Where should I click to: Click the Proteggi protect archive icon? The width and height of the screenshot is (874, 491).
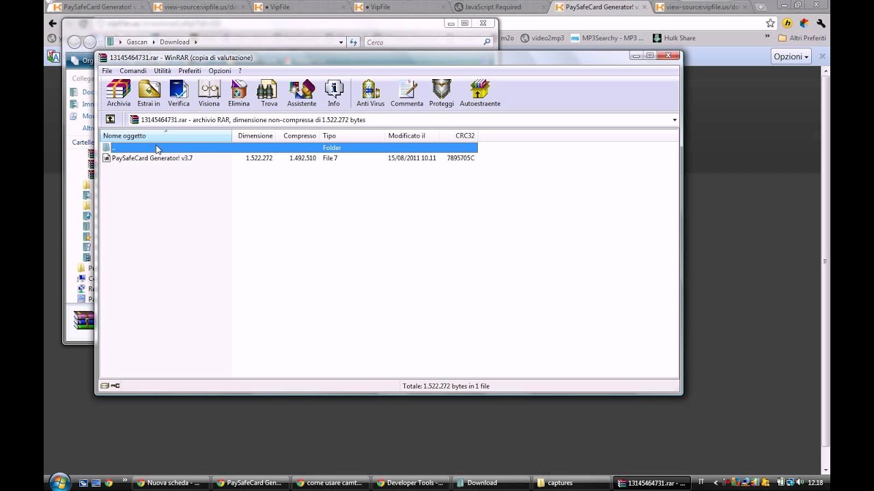tap(441, 93)
